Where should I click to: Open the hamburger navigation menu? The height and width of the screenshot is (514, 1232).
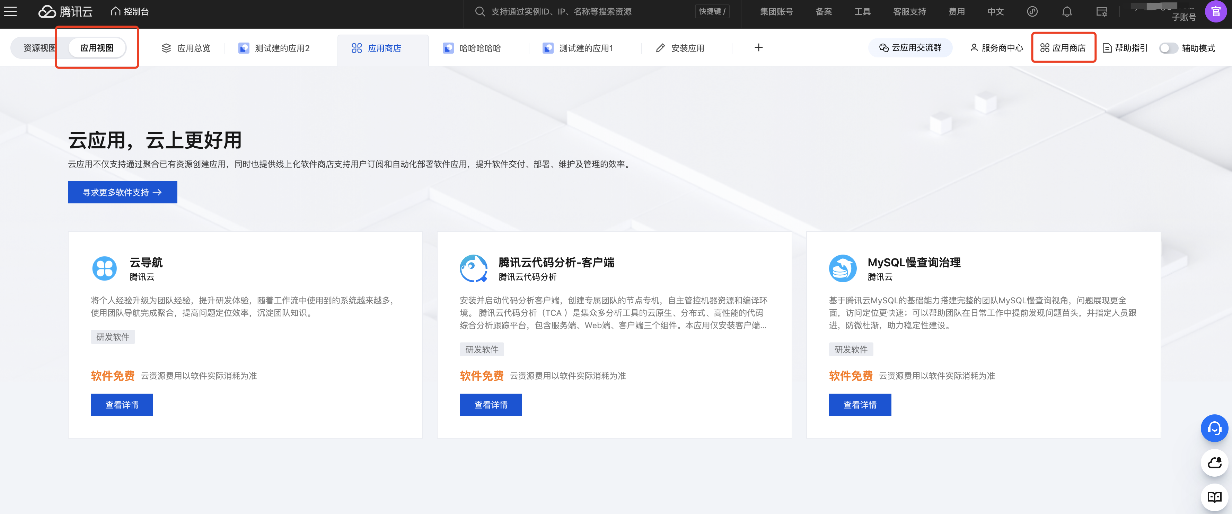tap(10, 11)
